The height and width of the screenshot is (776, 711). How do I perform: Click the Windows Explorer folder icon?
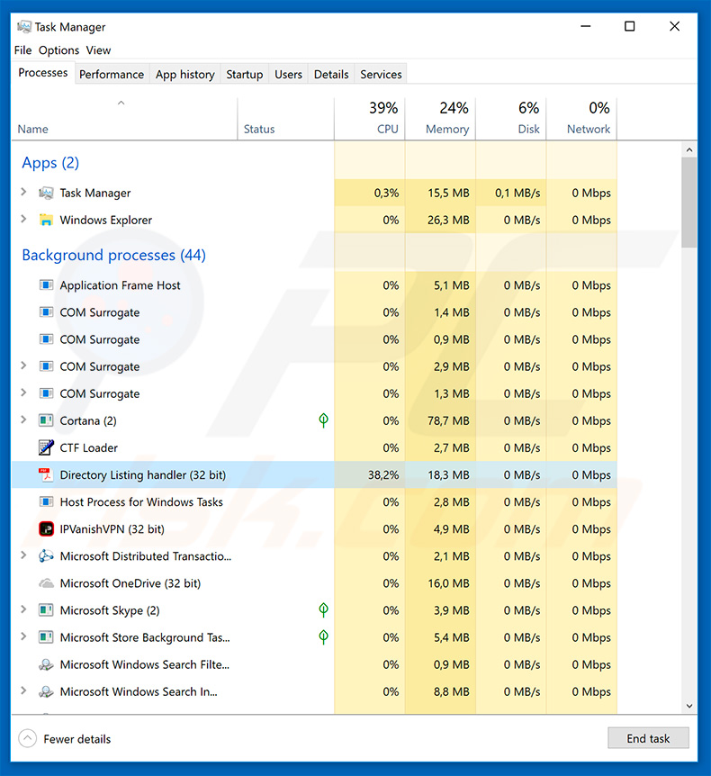coord(46,220)
